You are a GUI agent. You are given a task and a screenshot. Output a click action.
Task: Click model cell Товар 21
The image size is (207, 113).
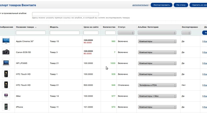54,63
